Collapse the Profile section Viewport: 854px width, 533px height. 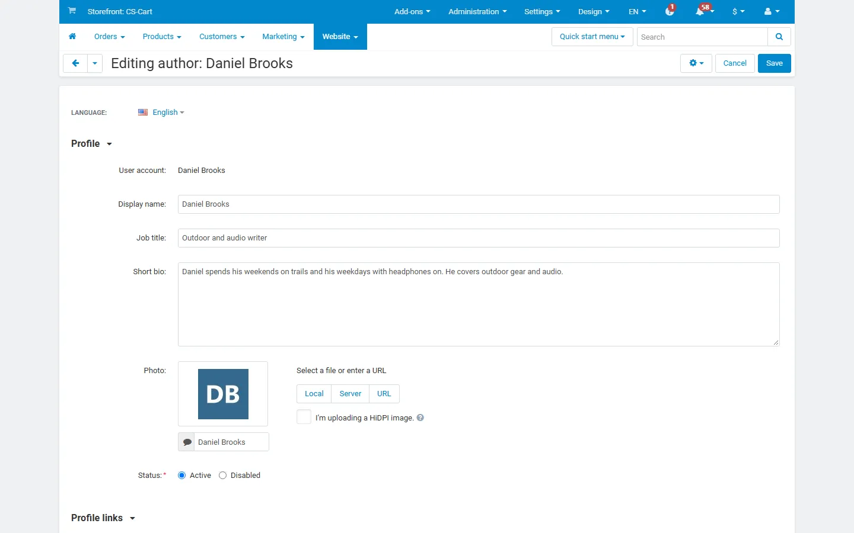click(91, 144)
